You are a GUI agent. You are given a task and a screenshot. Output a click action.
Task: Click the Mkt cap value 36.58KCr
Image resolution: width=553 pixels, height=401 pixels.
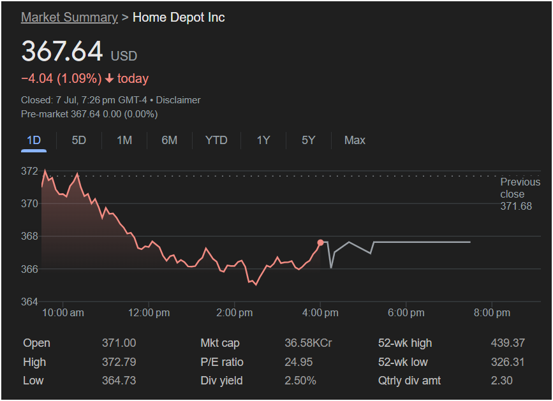pos(308,343)
